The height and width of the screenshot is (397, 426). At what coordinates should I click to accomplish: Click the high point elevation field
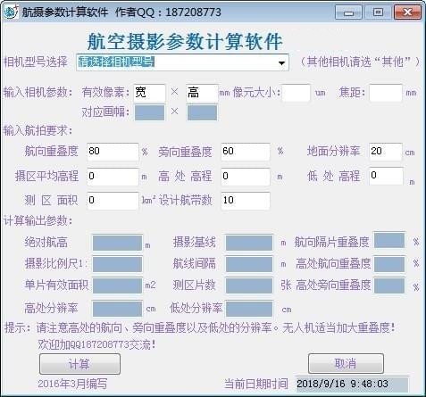[x=246, y=177]
